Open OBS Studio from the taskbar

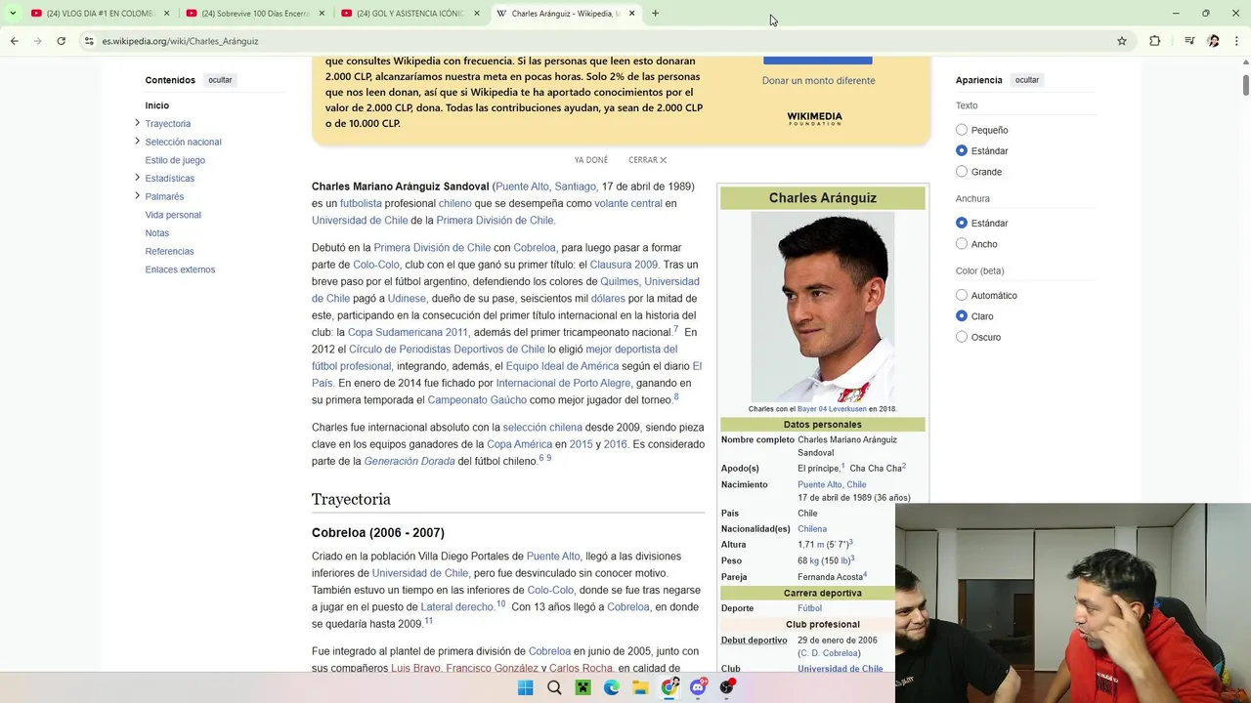click(726, 687)
